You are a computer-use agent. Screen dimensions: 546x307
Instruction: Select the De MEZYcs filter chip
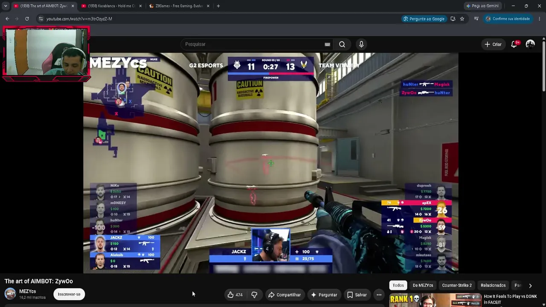pyautogui.click(x=423, y=285)
